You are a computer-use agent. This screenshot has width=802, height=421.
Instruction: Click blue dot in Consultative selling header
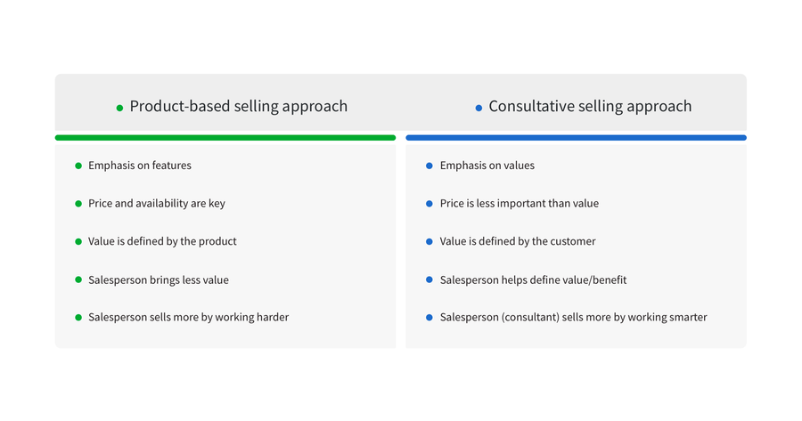click(x=479, y=108)
